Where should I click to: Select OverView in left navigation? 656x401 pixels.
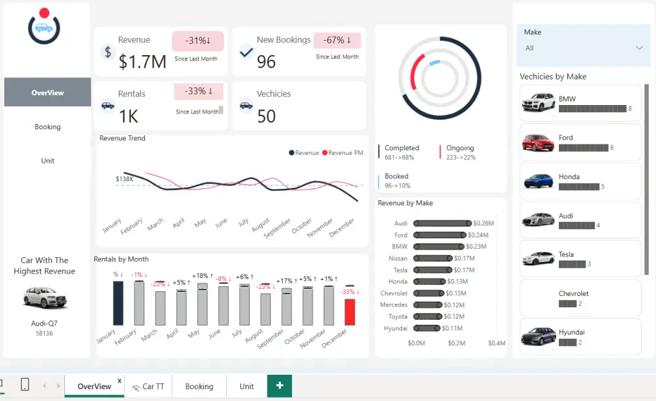pyautogui.click(x=47, y=92)
